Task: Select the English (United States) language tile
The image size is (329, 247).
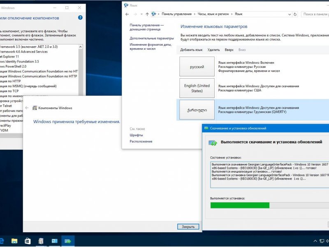Action: pyautogui.click(x=197, y=88)
